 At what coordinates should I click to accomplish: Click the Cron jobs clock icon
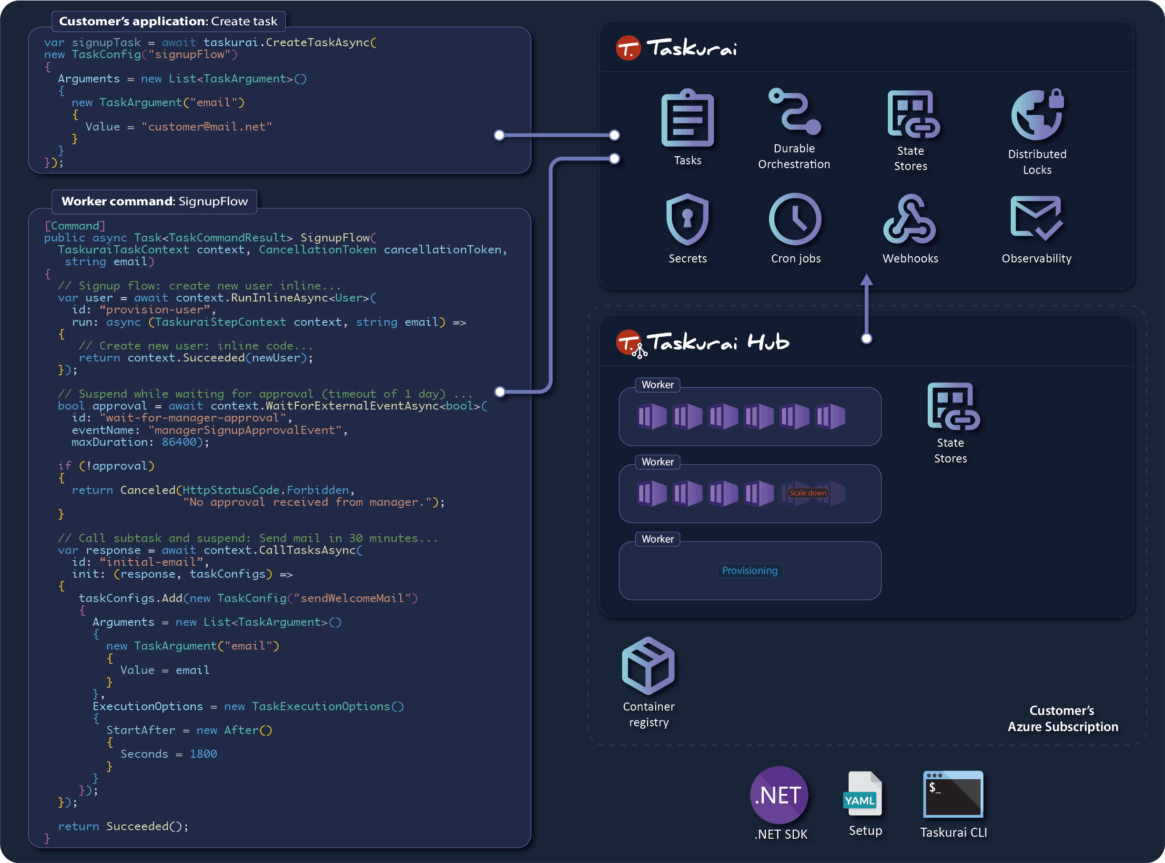tap(795, 220)
